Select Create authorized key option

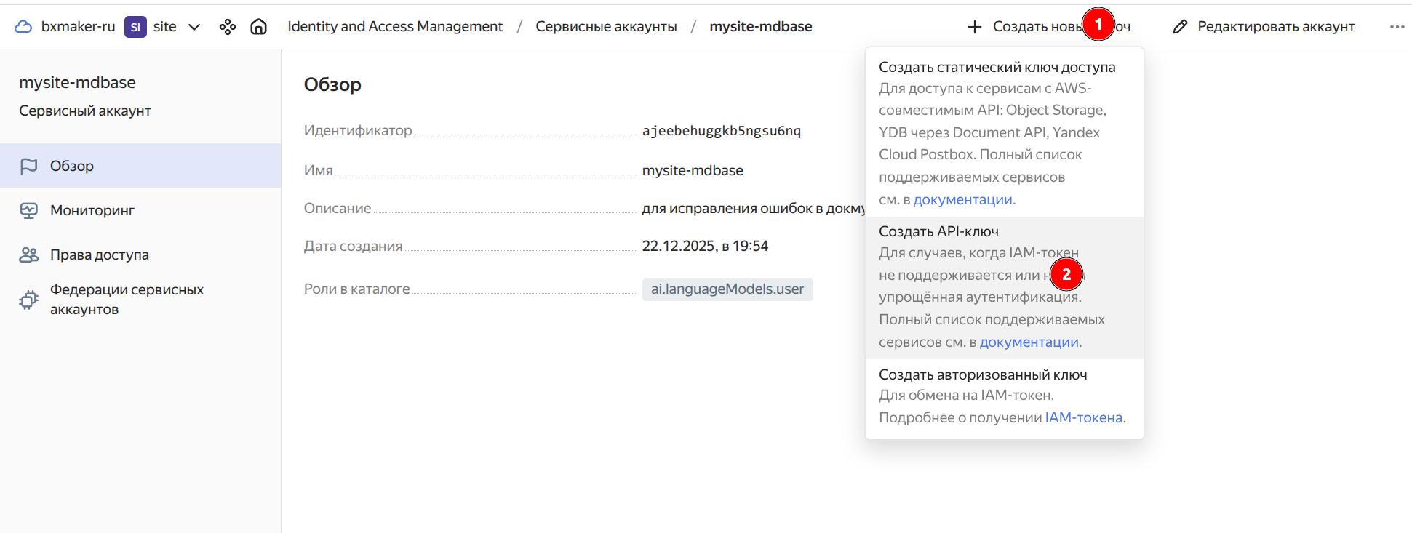[x=982, y=374]
